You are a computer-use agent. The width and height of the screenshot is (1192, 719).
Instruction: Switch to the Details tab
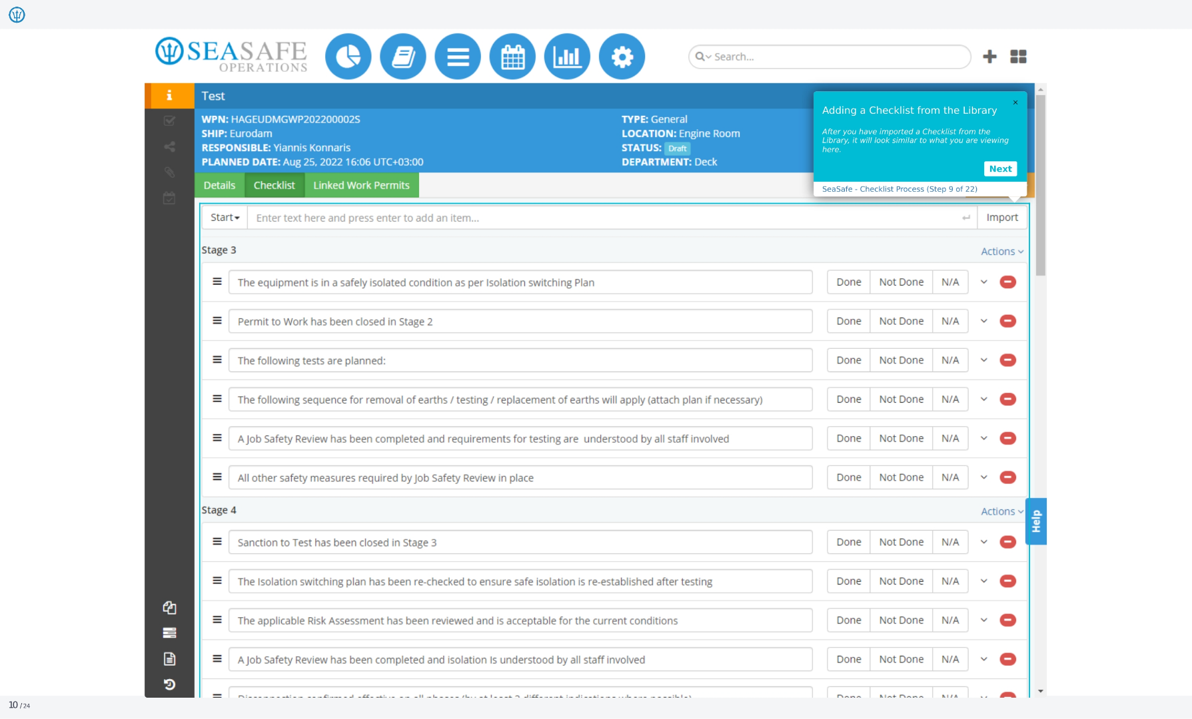219,185
